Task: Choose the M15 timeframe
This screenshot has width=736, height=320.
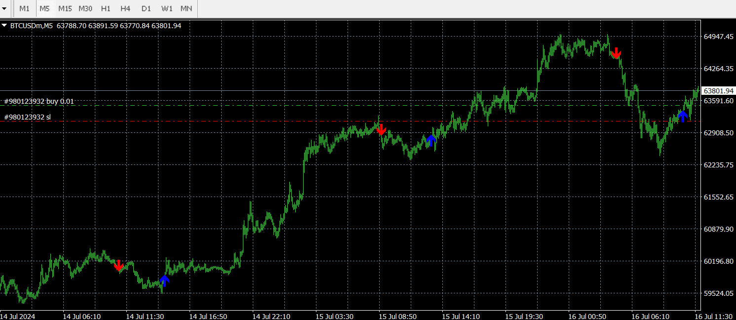Action: coord(65,8)
